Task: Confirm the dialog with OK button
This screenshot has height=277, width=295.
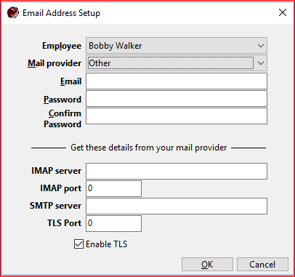Action: (207, 265)
